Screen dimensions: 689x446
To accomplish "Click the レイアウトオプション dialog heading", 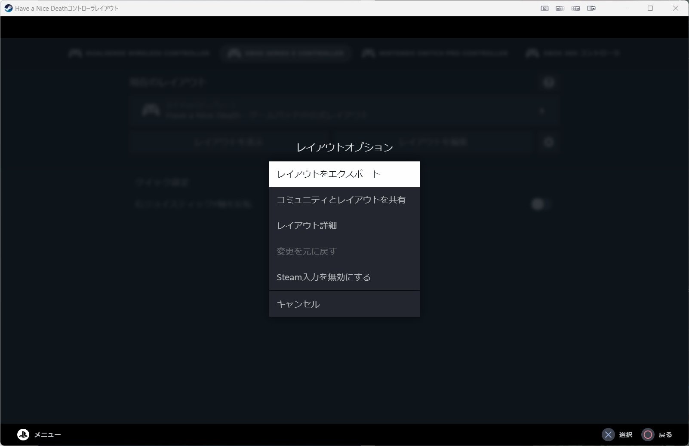I will click(344, 147).
